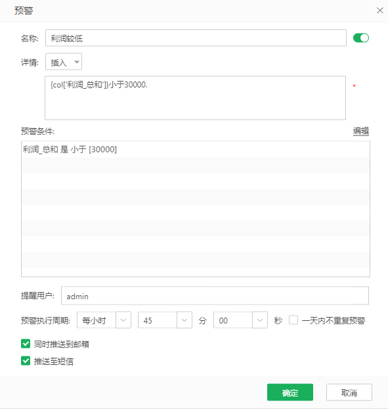Click the 编辑 link for alert conditions

click(361, 131)
